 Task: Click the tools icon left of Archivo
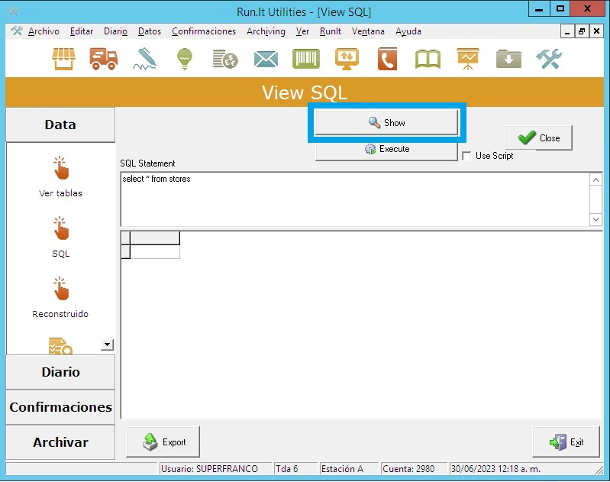16,31
